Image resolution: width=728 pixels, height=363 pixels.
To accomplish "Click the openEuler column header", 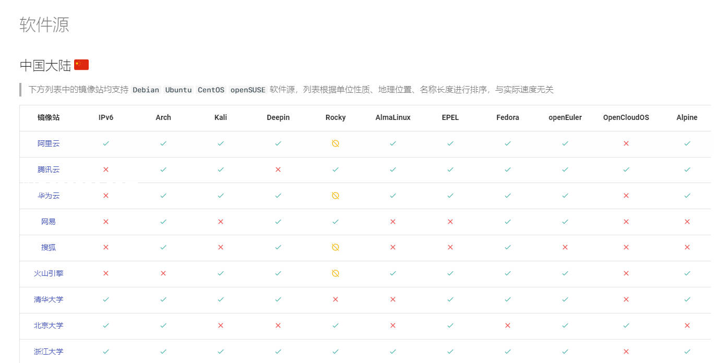I will tap(565, 117).
